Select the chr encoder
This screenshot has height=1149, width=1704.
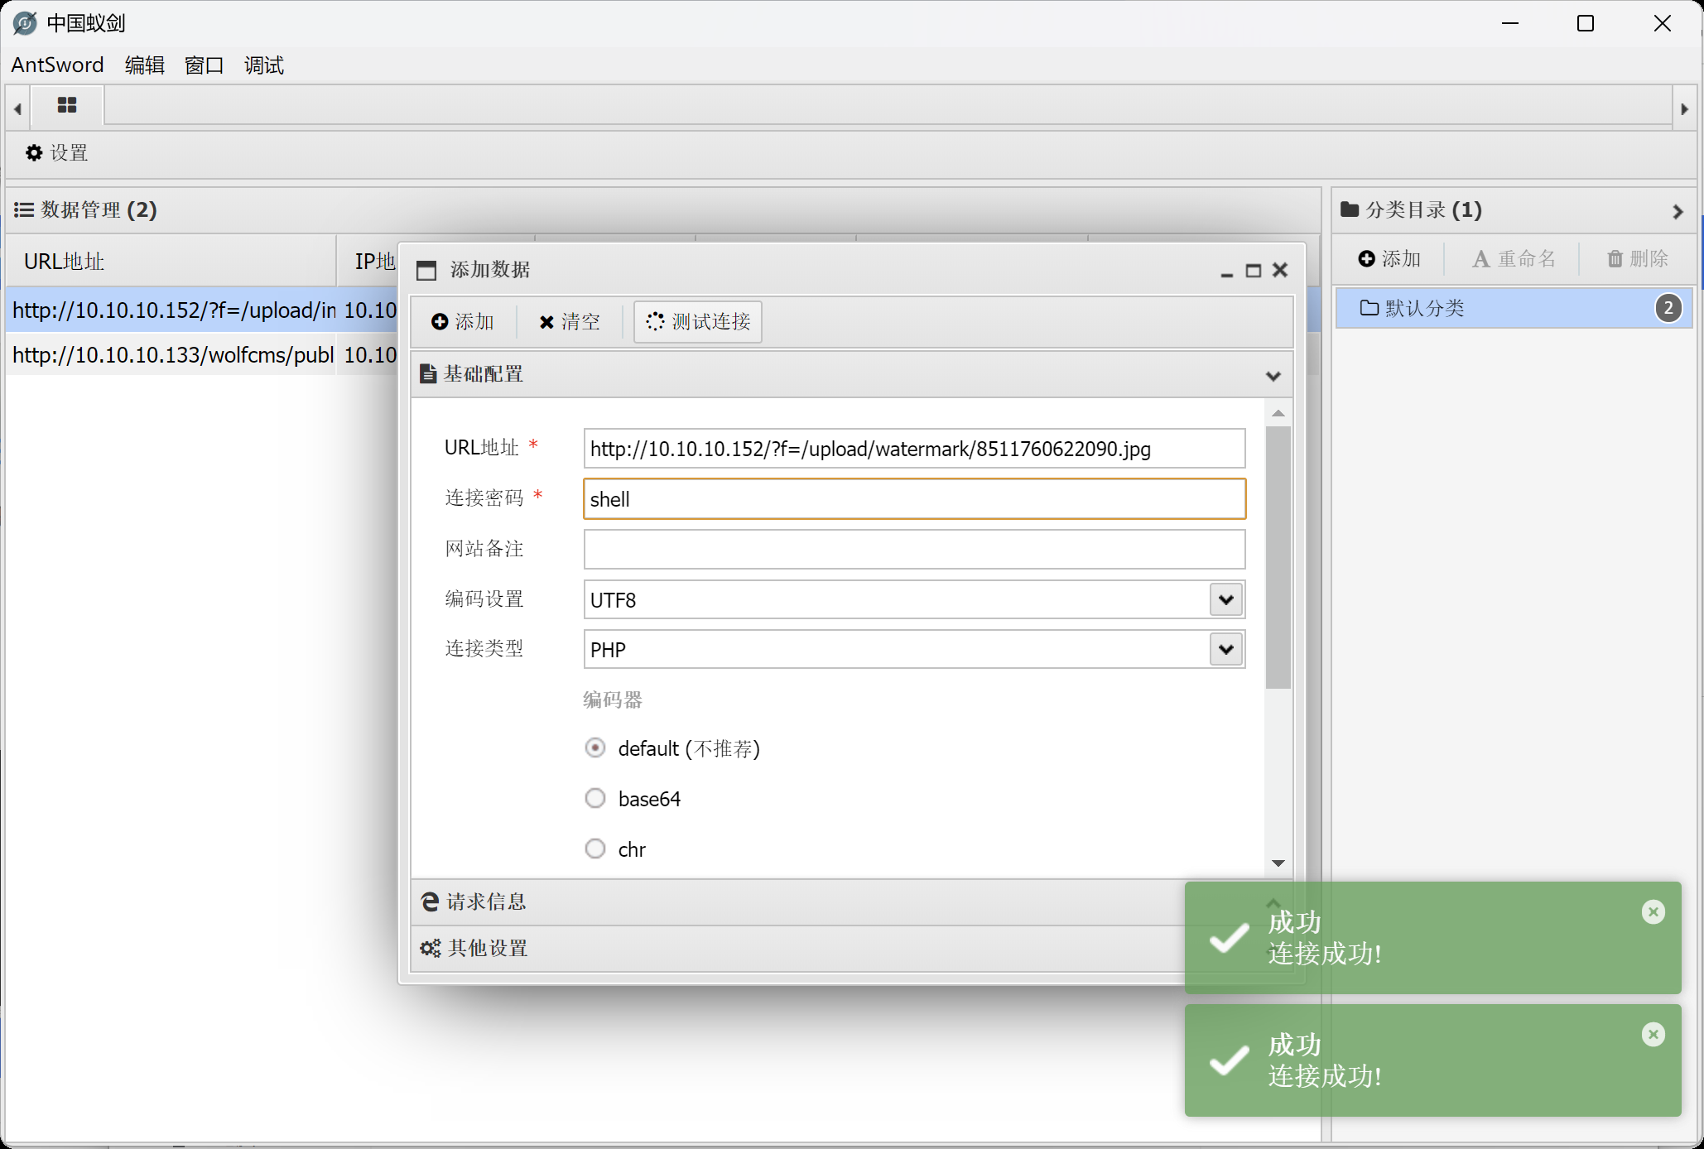coord(595,849)
